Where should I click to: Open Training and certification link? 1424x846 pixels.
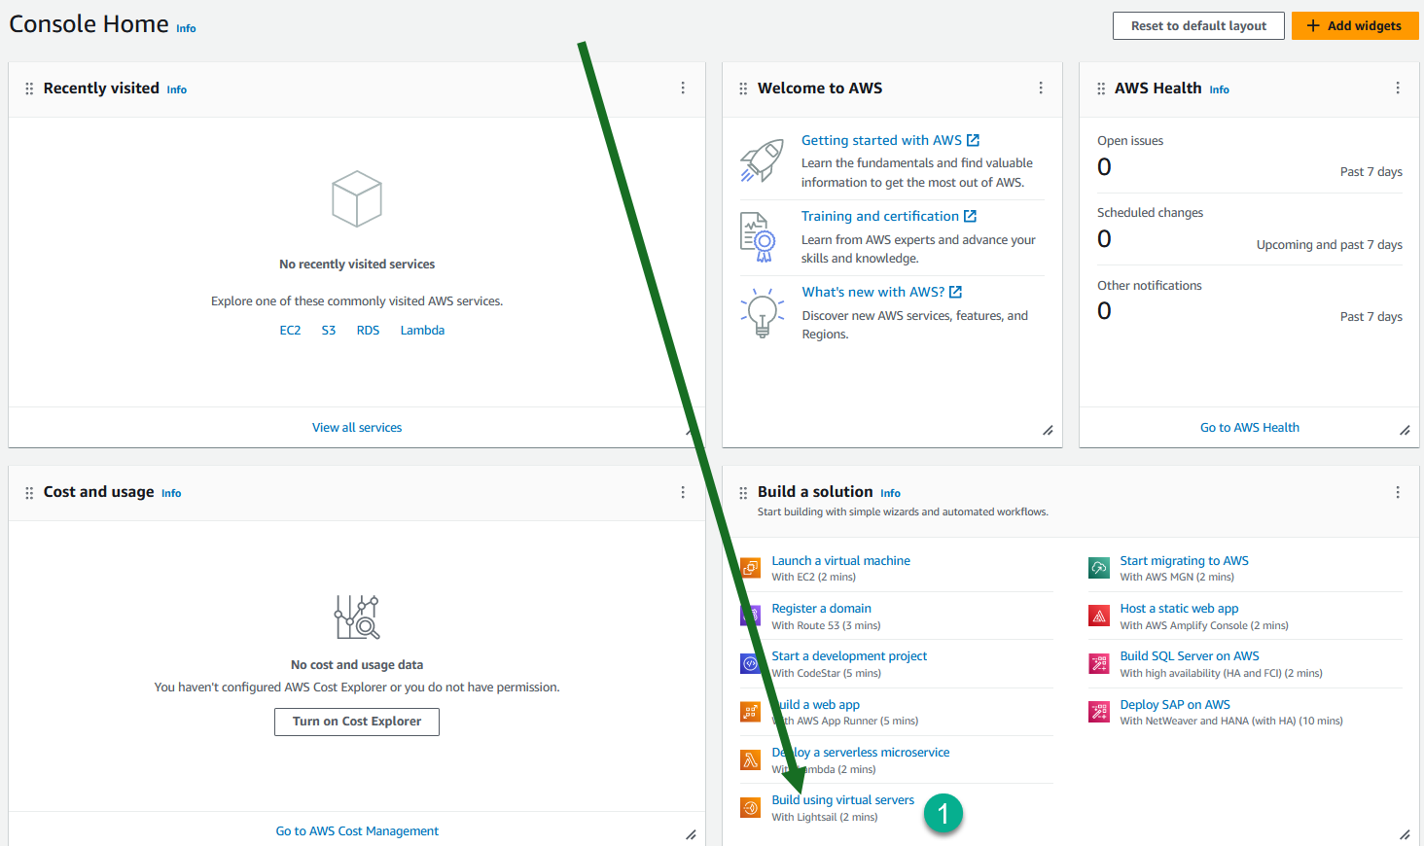(889, 217)
